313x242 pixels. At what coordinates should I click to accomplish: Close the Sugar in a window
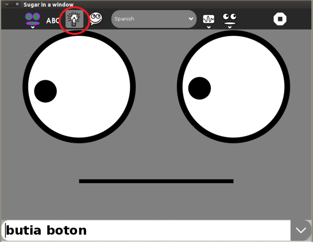pos(17,4)
